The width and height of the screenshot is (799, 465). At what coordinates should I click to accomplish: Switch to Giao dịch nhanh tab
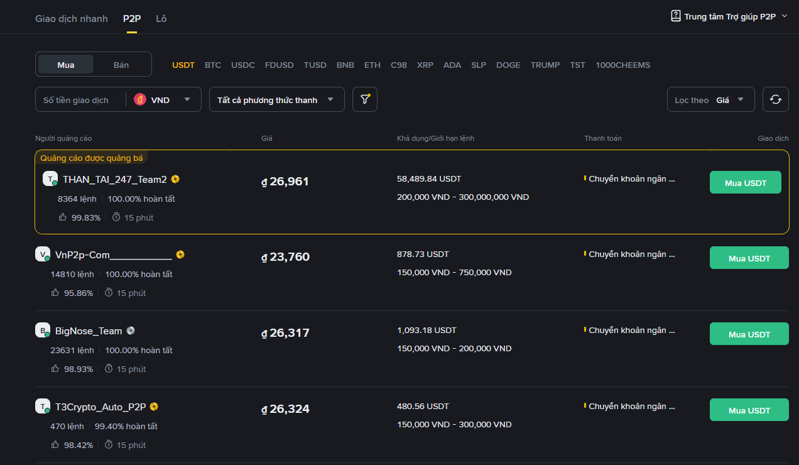point(72,19)
